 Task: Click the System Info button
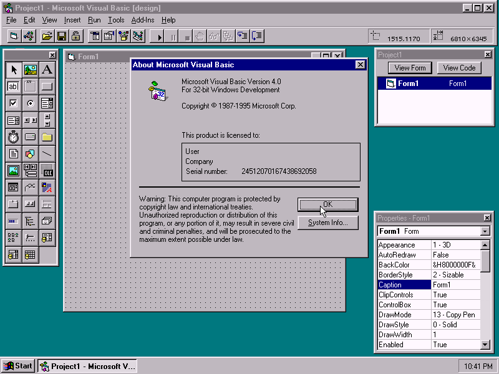click(327, 223)
